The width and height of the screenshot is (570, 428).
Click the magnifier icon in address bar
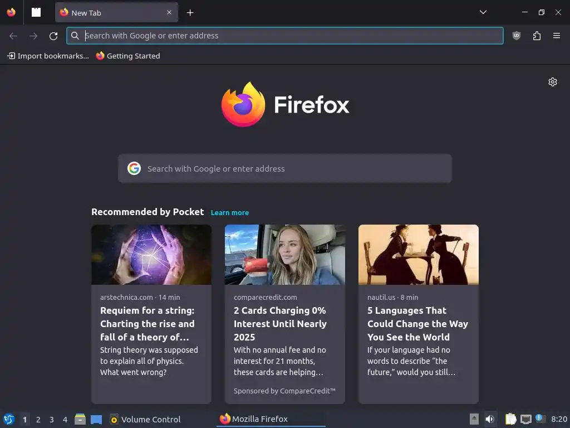click(75, 36)
